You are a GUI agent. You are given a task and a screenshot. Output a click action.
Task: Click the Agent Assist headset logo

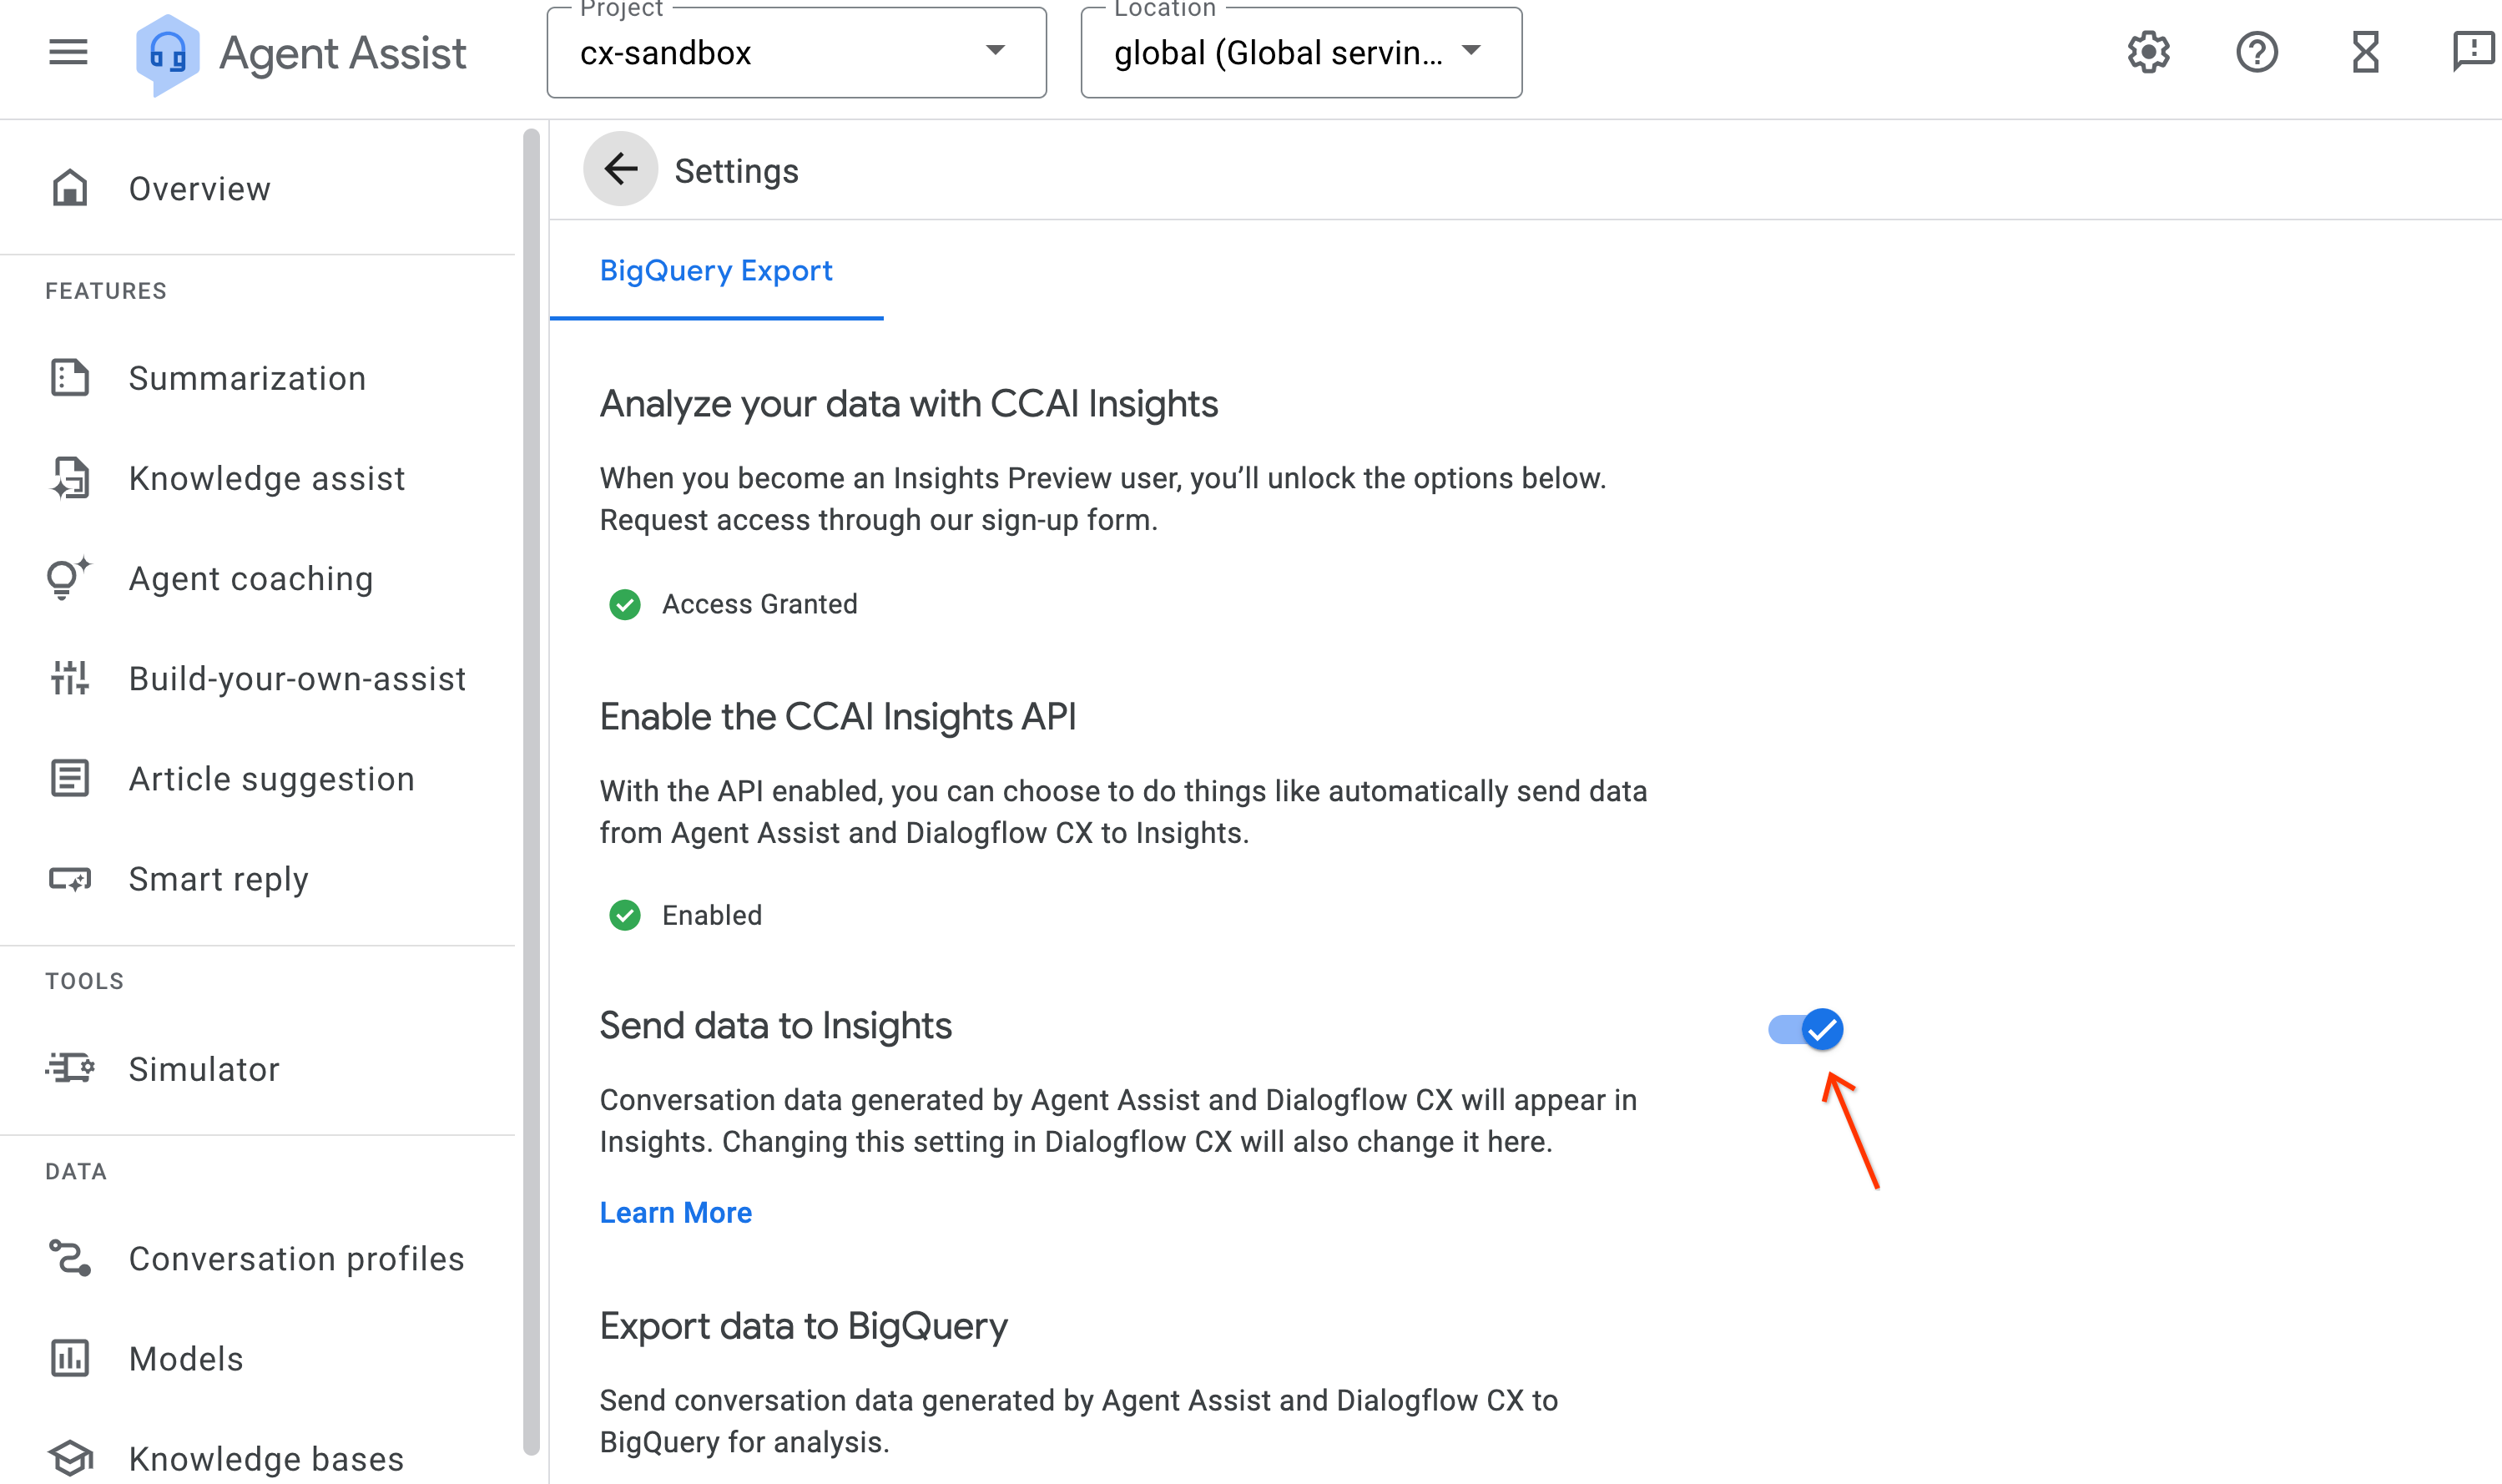click(167, 54)
